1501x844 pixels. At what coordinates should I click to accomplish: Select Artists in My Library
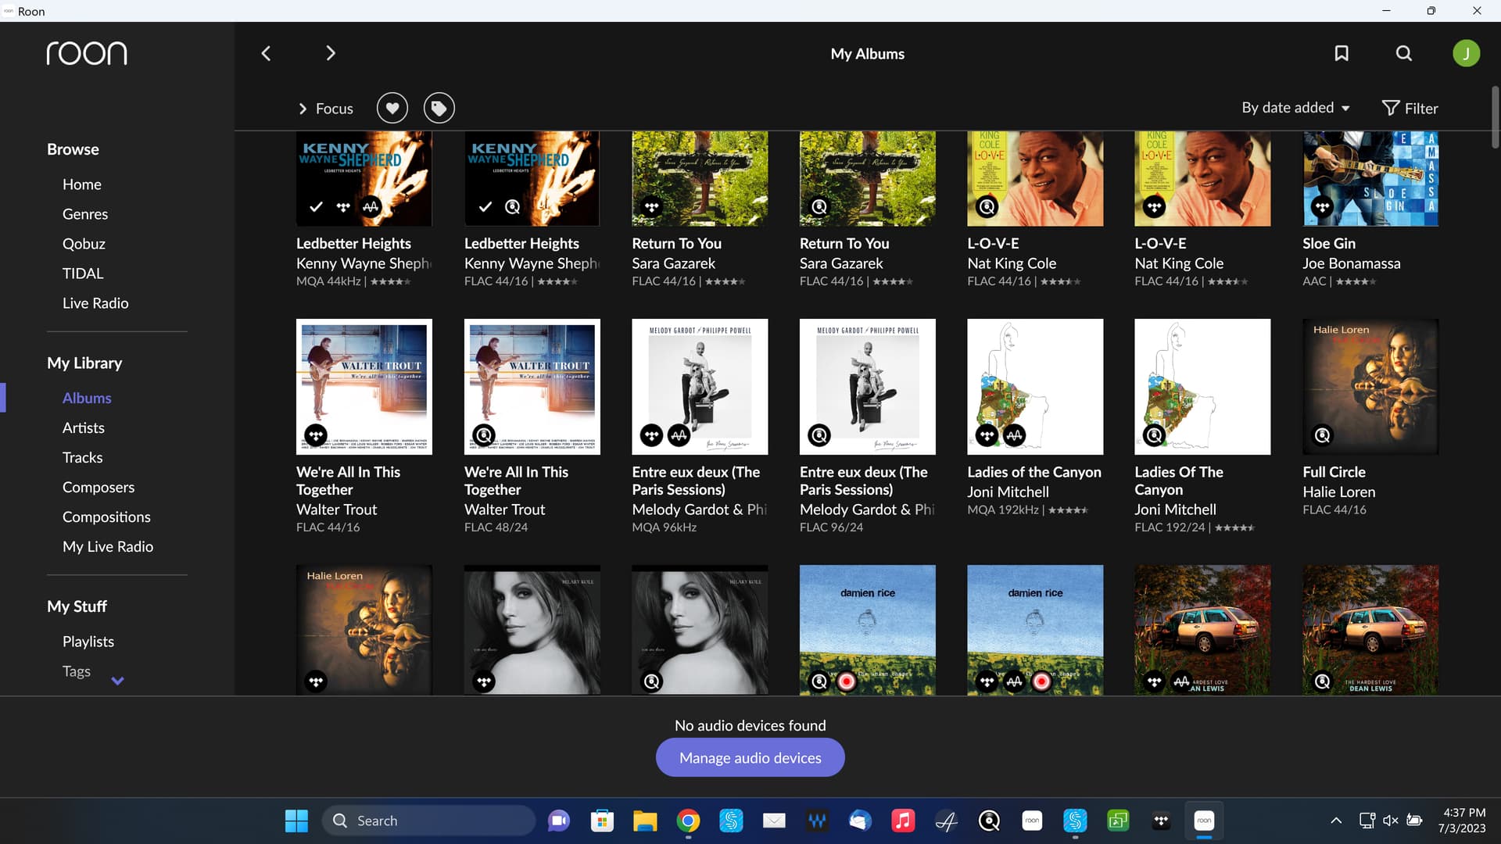83,427
